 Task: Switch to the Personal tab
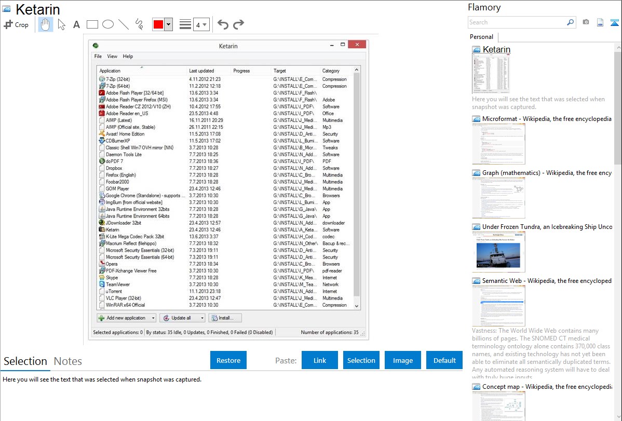[x=482, y=36]
